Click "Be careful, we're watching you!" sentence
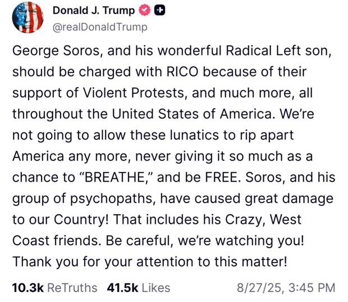The image size is (348, 302). (x=205, y=241)
